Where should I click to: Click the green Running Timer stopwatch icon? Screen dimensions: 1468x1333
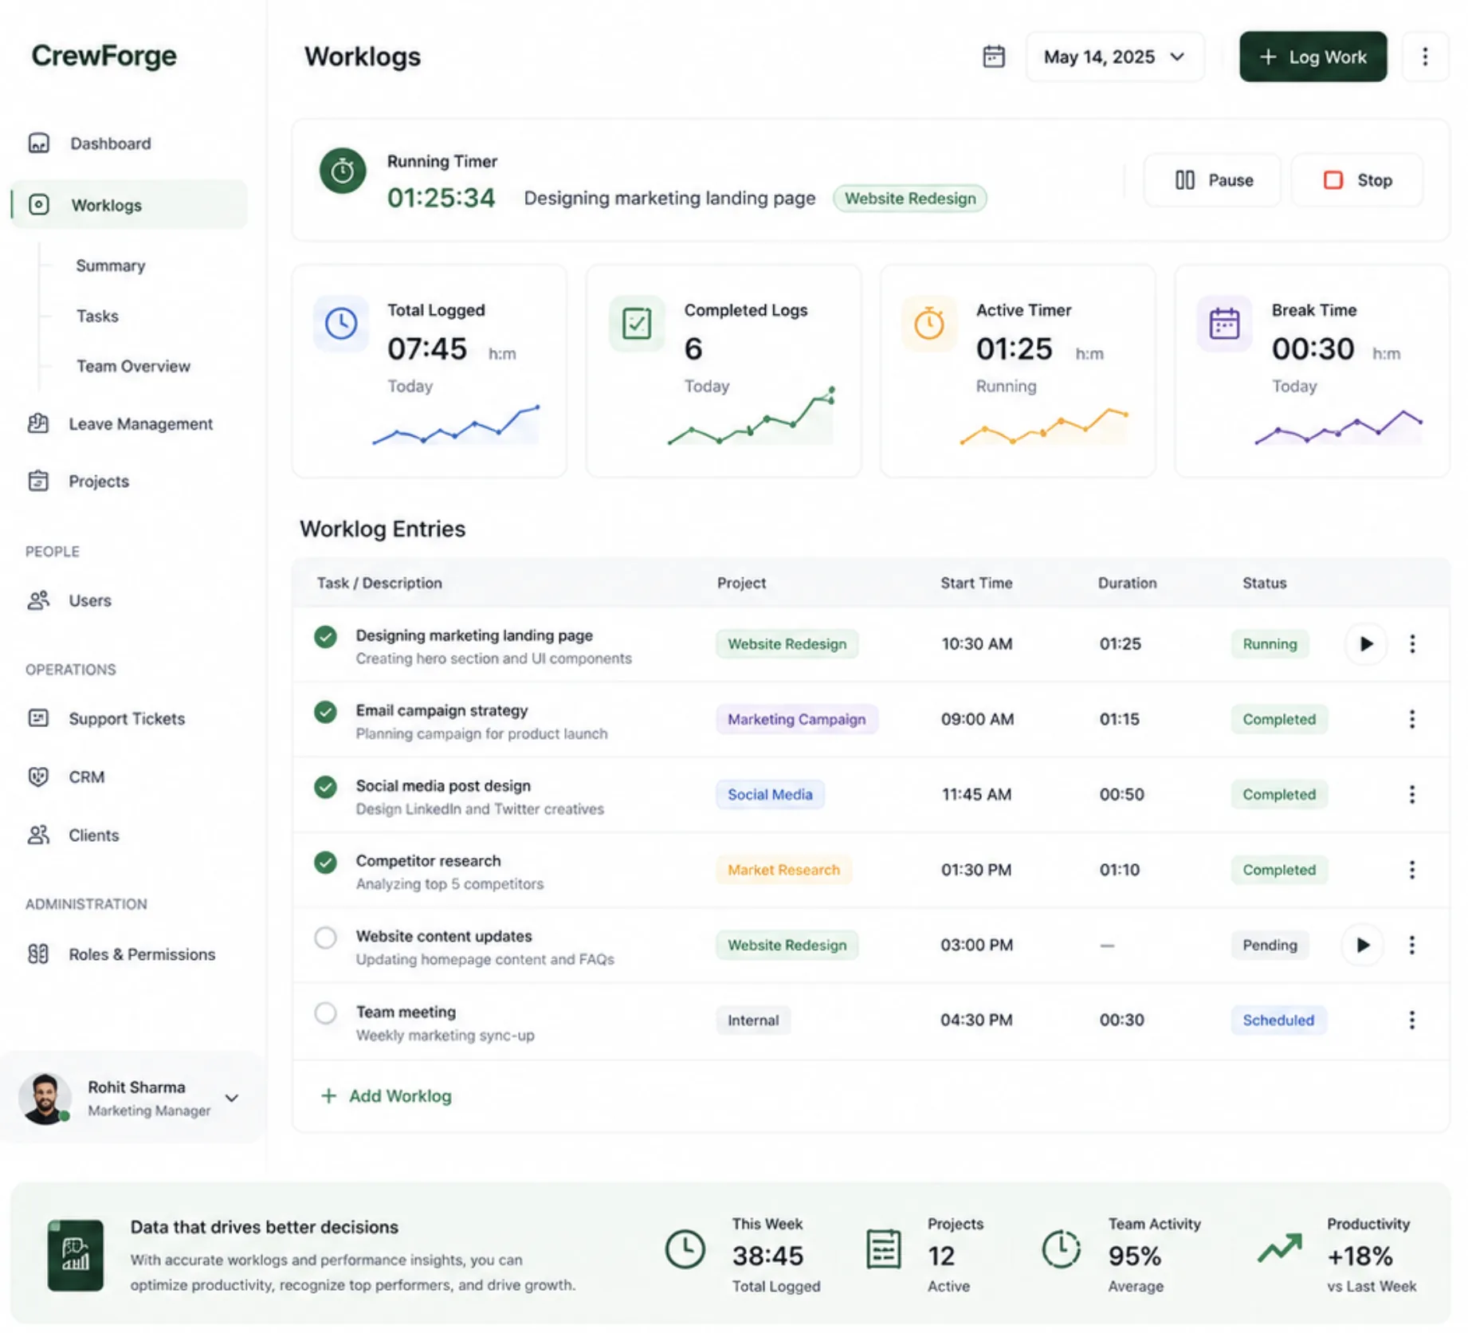click(343, 171)
